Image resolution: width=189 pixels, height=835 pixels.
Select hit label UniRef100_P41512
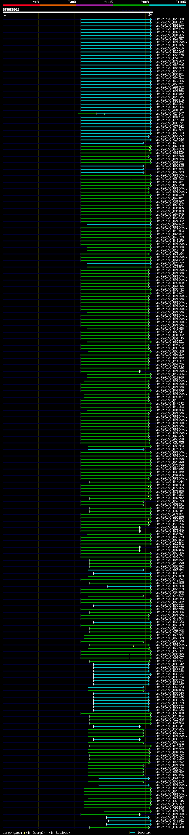click(x=169, y=778)
